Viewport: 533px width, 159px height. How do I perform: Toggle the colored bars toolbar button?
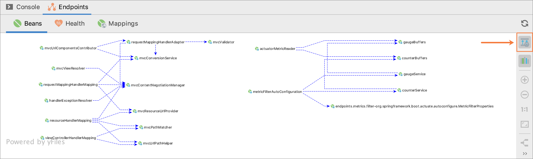pos(524,61)
